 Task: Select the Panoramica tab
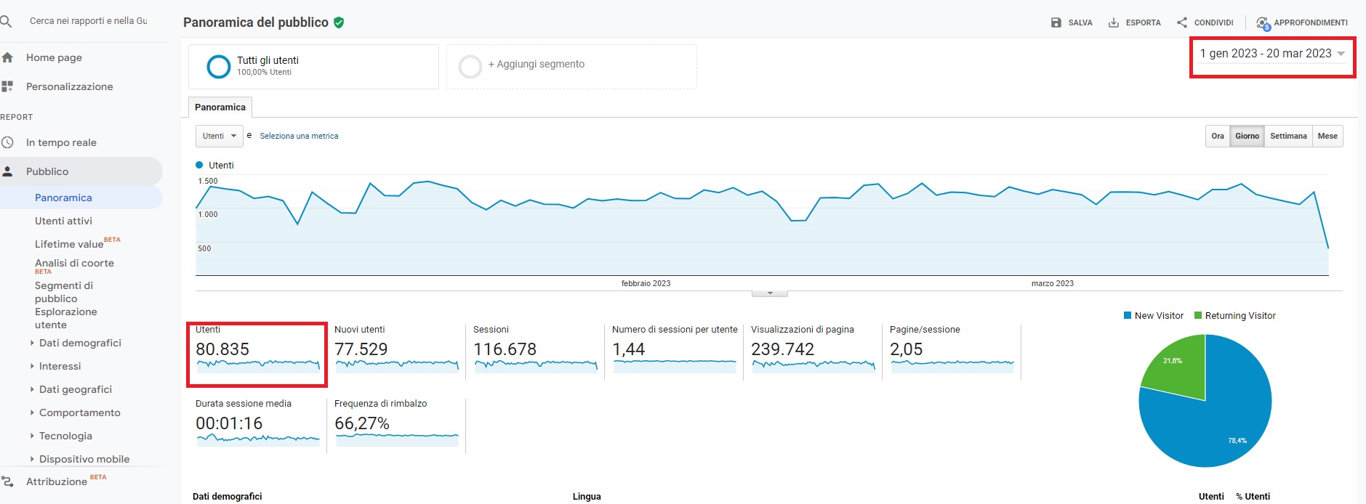pyautogui.click(x=220, y=107)
